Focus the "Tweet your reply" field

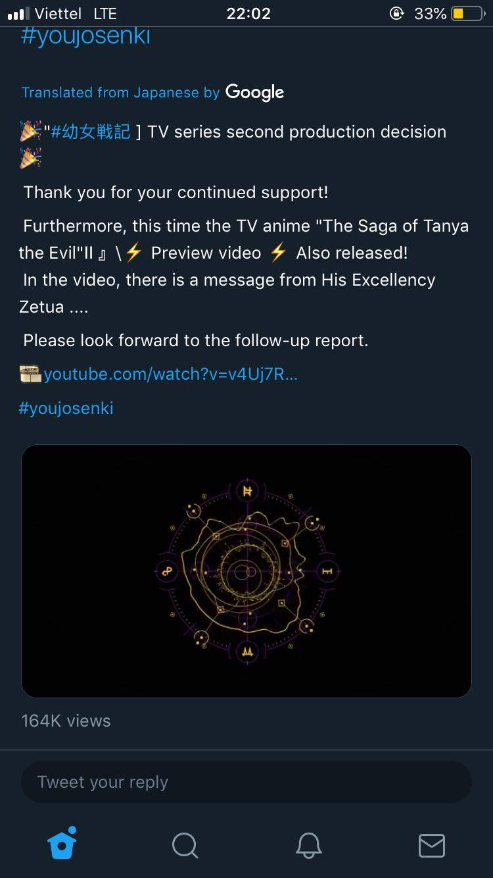(246, 782)
